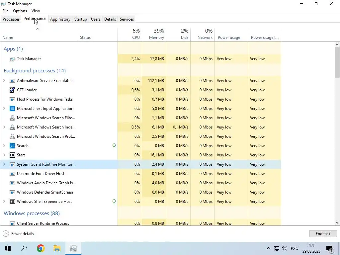Viewport: 340px width, 255px height.
Task: Sort by the CPU column header
Action: pos(130,35)
